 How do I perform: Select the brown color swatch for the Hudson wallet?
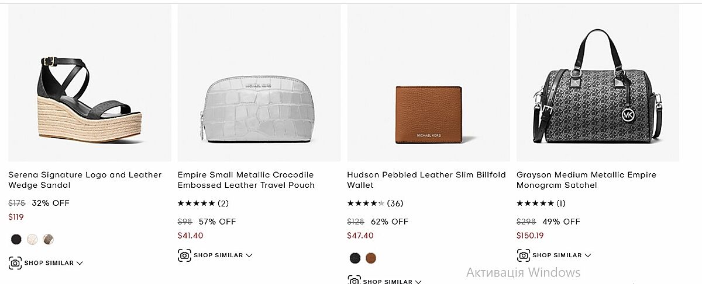371,258
